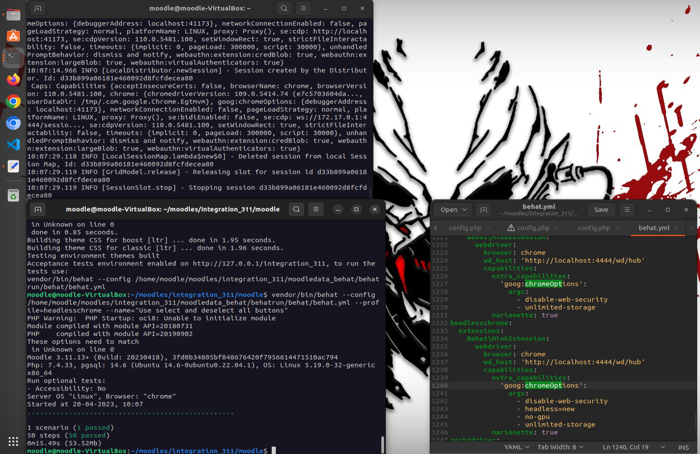Click line number 1240 in editor
This screenshot has width=700, height=454.
439,386
